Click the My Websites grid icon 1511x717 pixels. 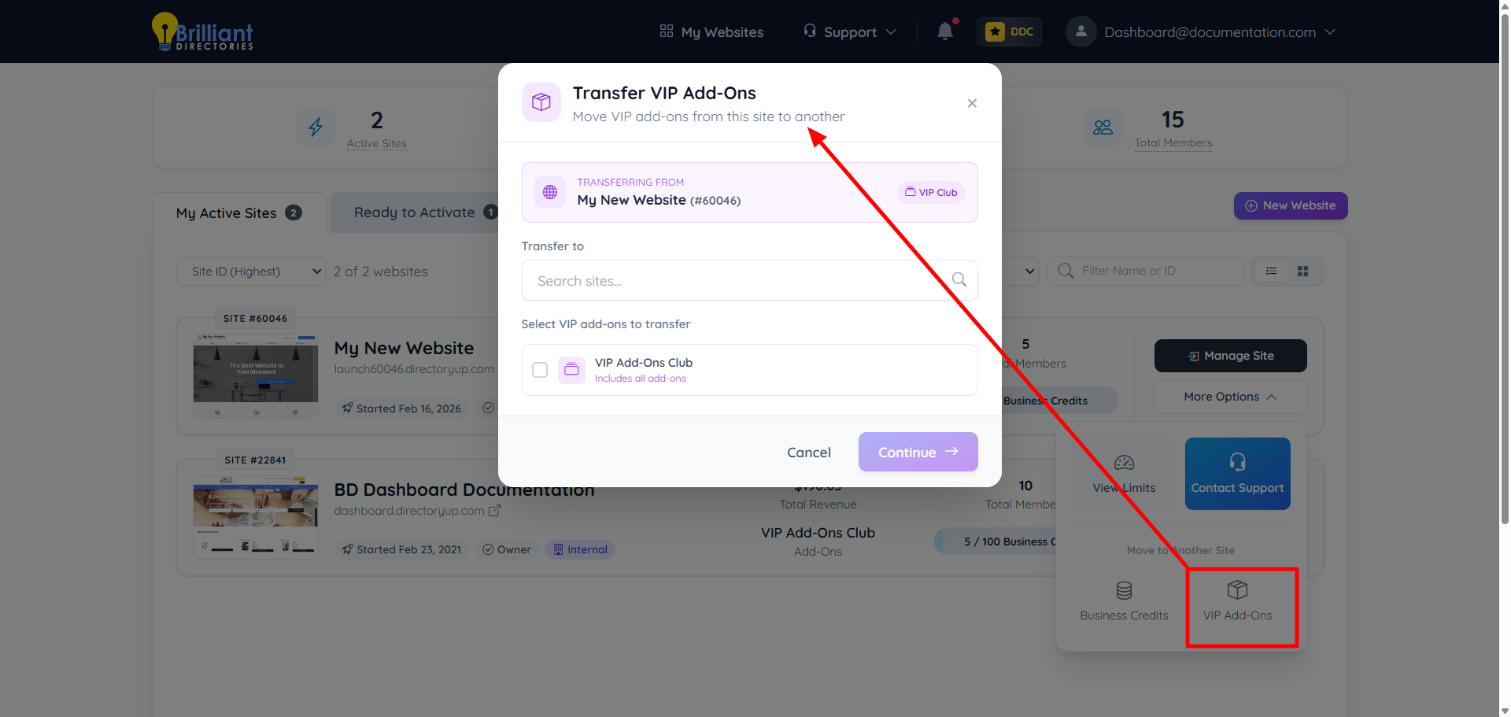click(666, 31)
